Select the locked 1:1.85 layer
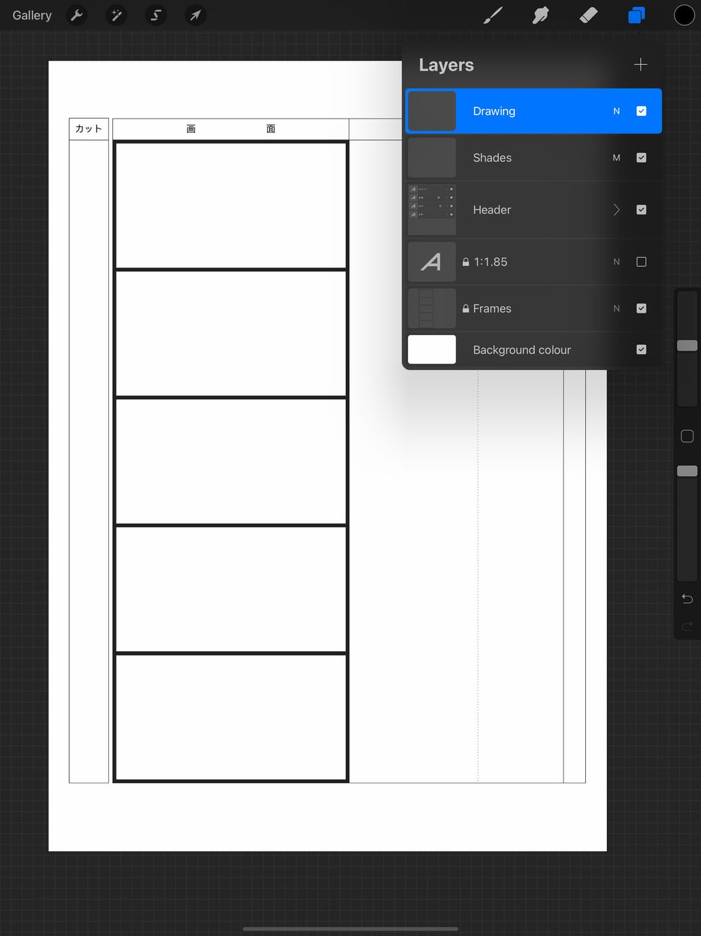 (534, 262)
